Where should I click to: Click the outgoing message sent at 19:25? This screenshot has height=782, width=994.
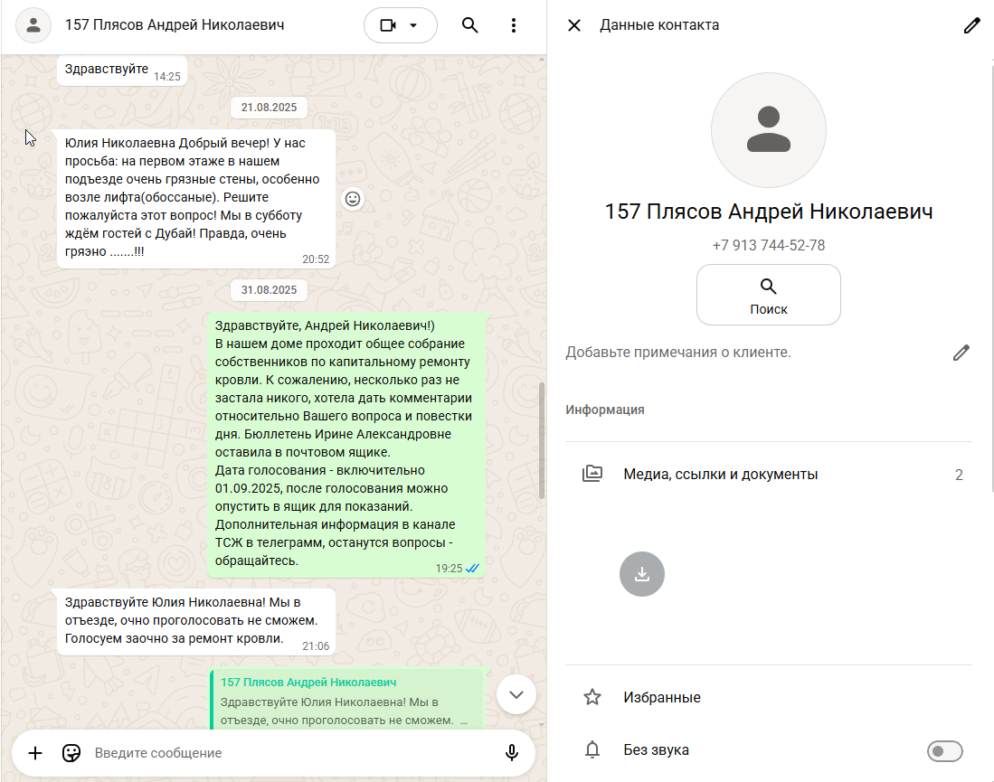346,444
